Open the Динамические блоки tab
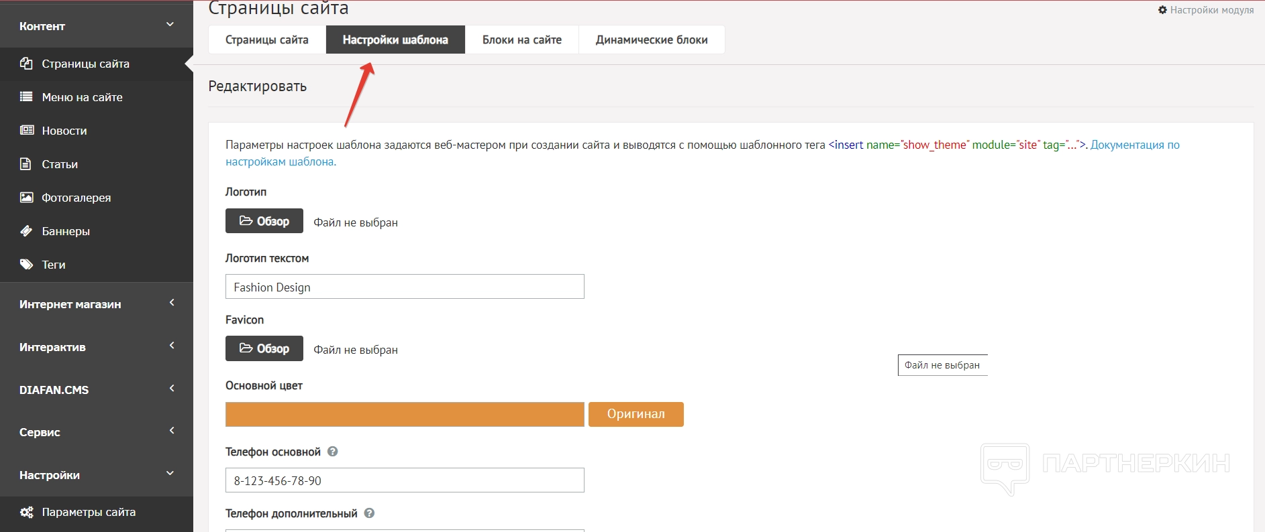Viewport: 1265px width, 532px height. point(652,40)
